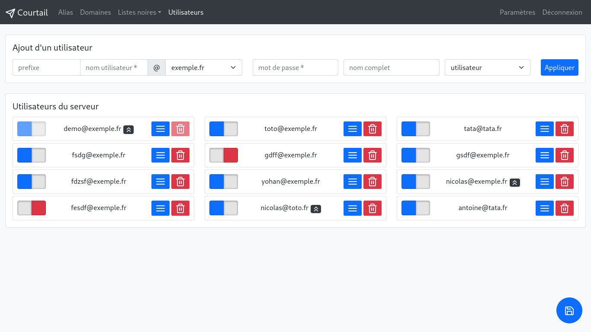Delete user fsdg@exemple.fr with trash icon
The height and width of the screenshot is (332, 591).
click(180, 155)
